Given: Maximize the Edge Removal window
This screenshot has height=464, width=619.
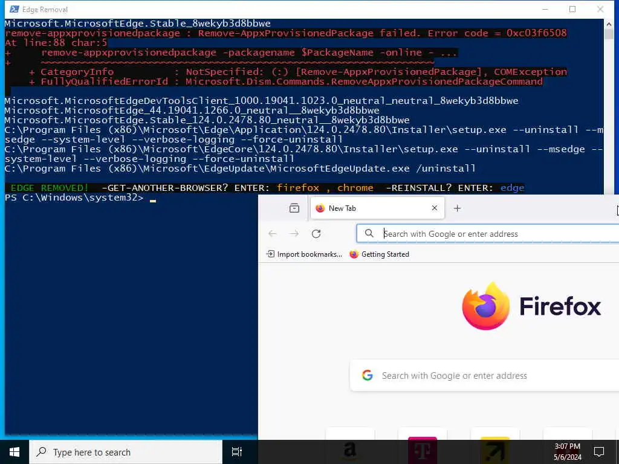Looking at the screenshot, I should point(572,9).
